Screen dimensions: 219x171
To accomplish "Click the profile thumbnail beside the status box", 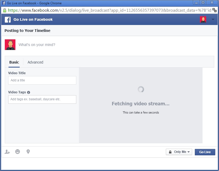I will pyautogui.click(x=10, y=44).
